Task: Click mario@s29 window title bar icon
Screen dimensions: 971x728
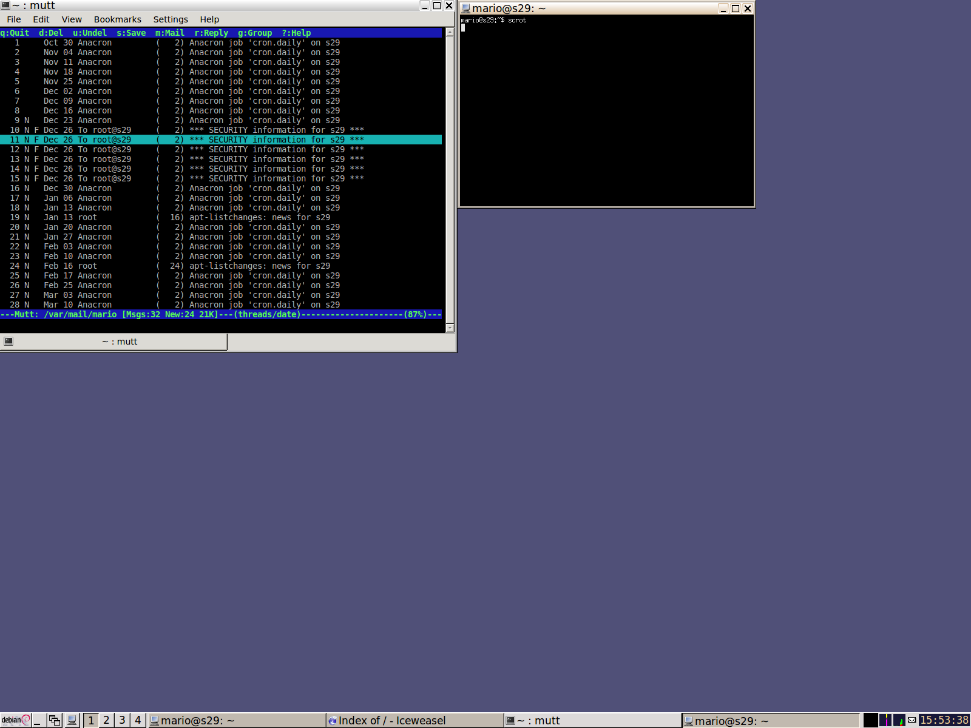Action: click(x=466, y=8)
